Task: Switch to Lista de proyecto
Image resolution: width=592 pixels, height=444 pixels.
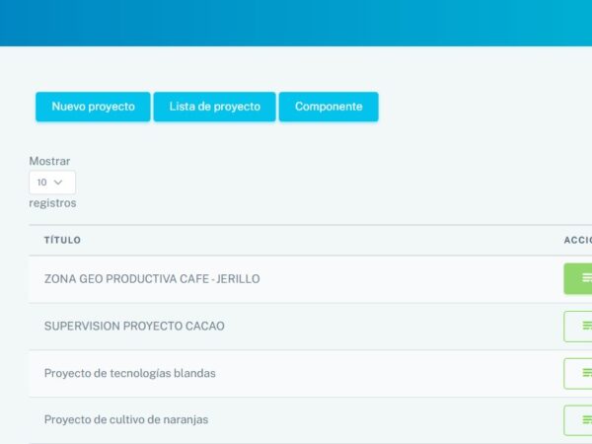Action: click(x=215, y=107)
